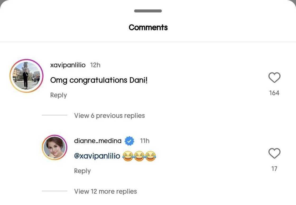The image size is (296, 205).
Task: Expand View 6 previous replies
Action: click(109, 116)
